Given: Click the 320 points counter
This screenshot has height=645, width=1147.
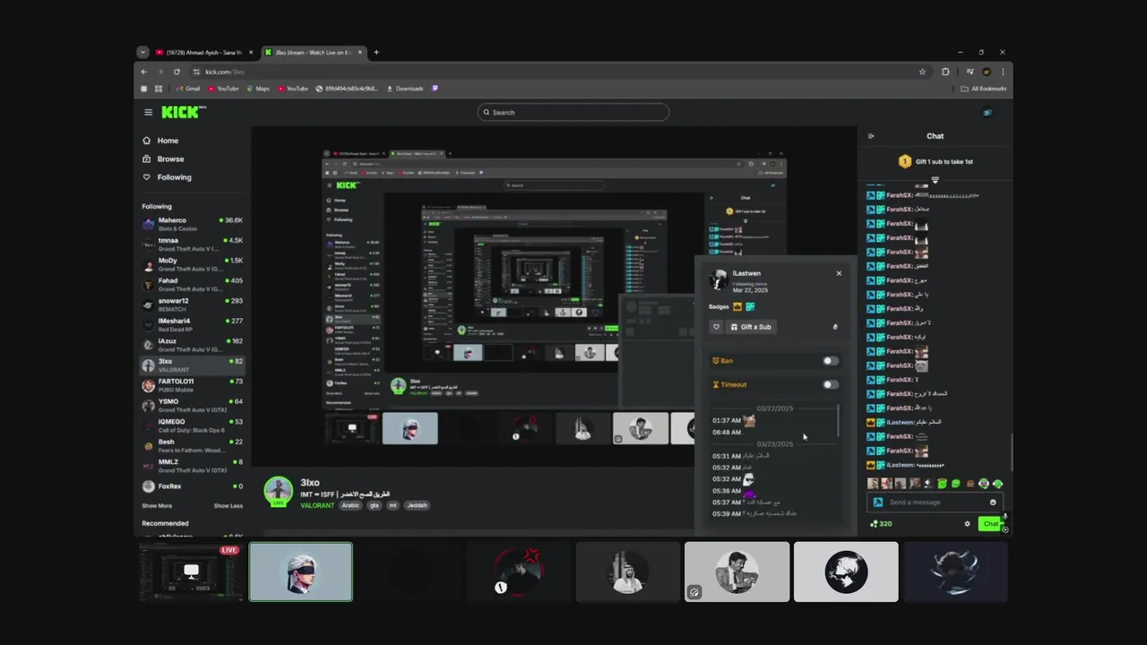Looking at the screenshot, I should coord(881,524).
